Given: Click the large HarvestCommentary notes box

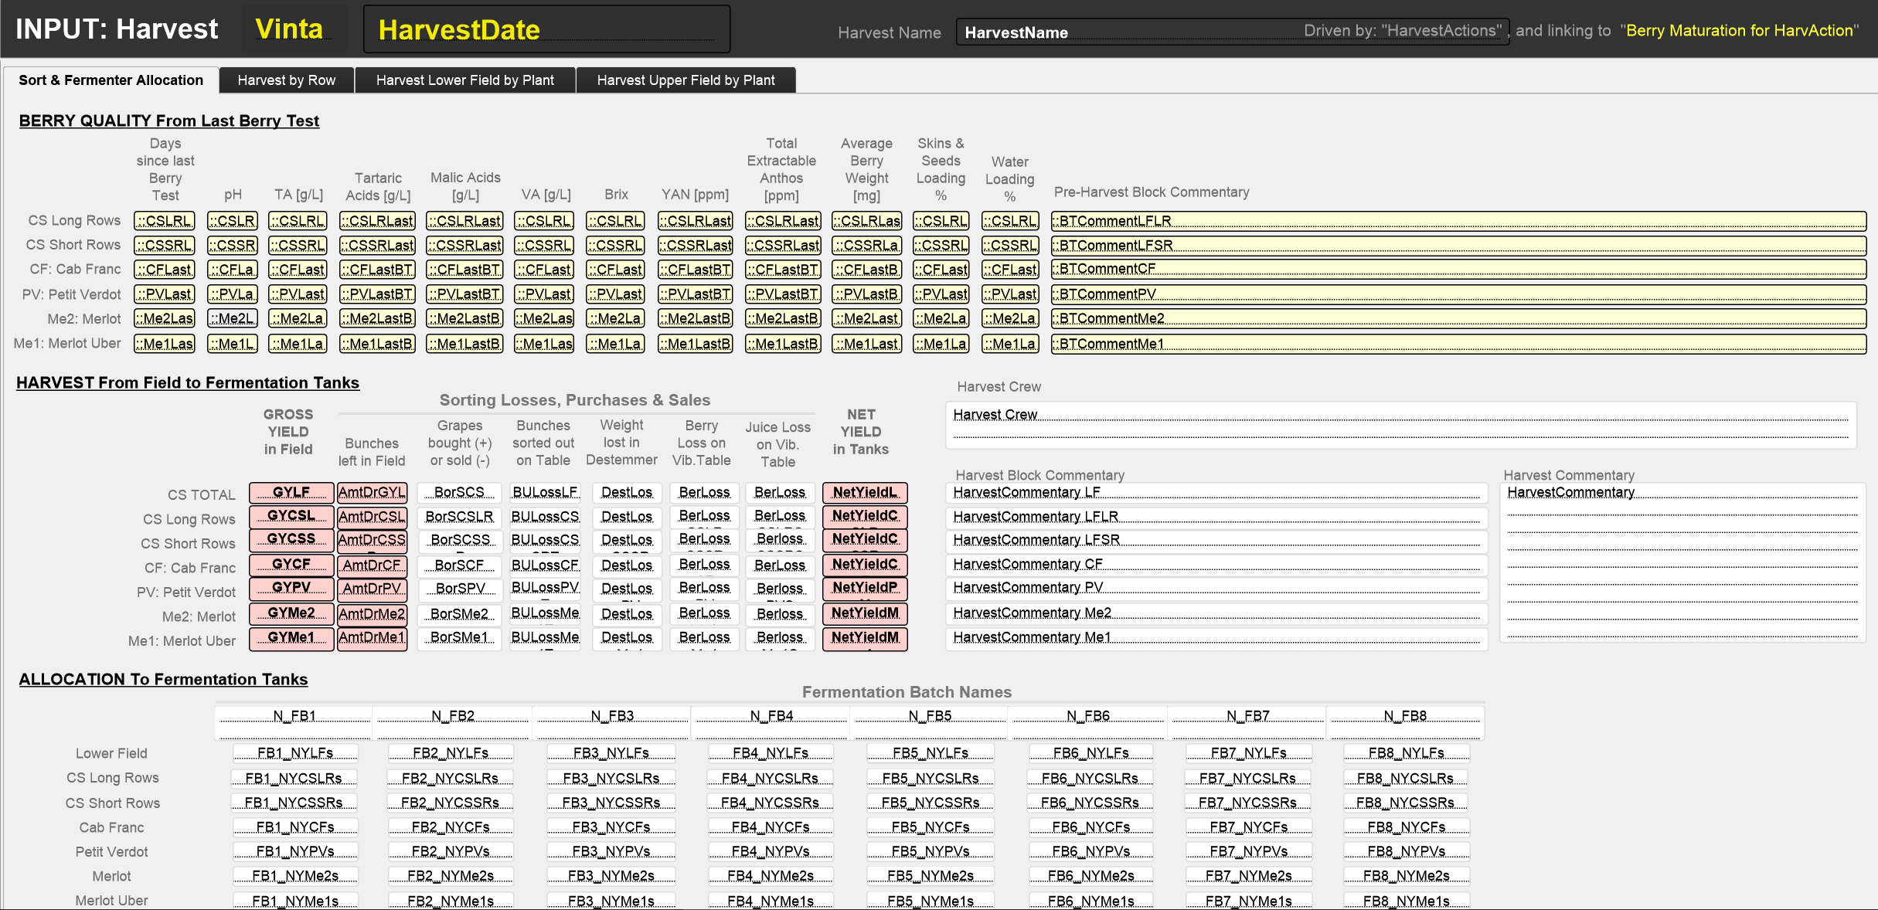Looking at the screenshot, I should click(x=1682, y=562).
